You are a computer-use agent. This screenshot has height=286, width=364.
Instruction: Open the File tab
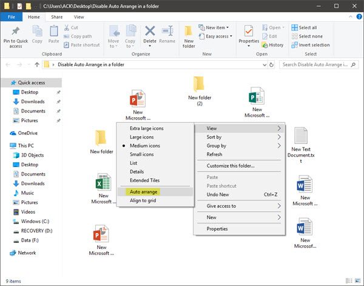click(x=12, y=17)
